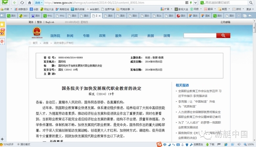Go to 首页 in breadcrumb
256x147 pixels.
point(35,43)
